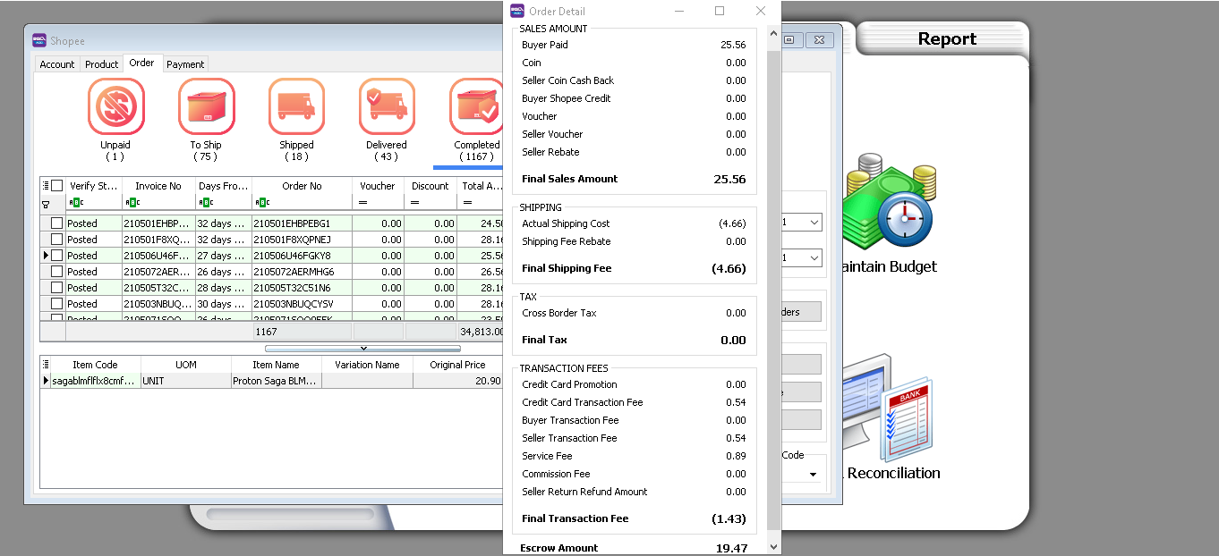The image size is (1219, 556).
Task: Switch to the Payment tab
Action: [x=185, y=64]
